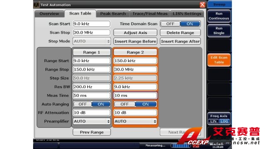Image resolution: width=265 pixels, height=149 pixels.
Task: Click the Delete Range button
Action: pos(181,33)
